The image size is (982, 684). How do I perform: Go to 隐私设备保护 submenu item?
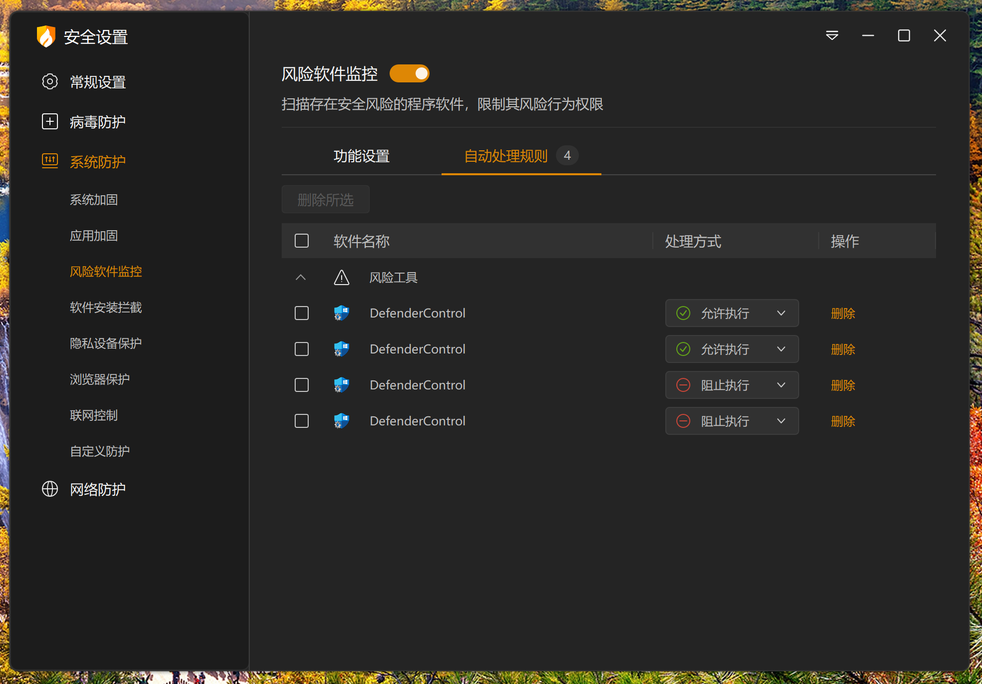[106, 343]
